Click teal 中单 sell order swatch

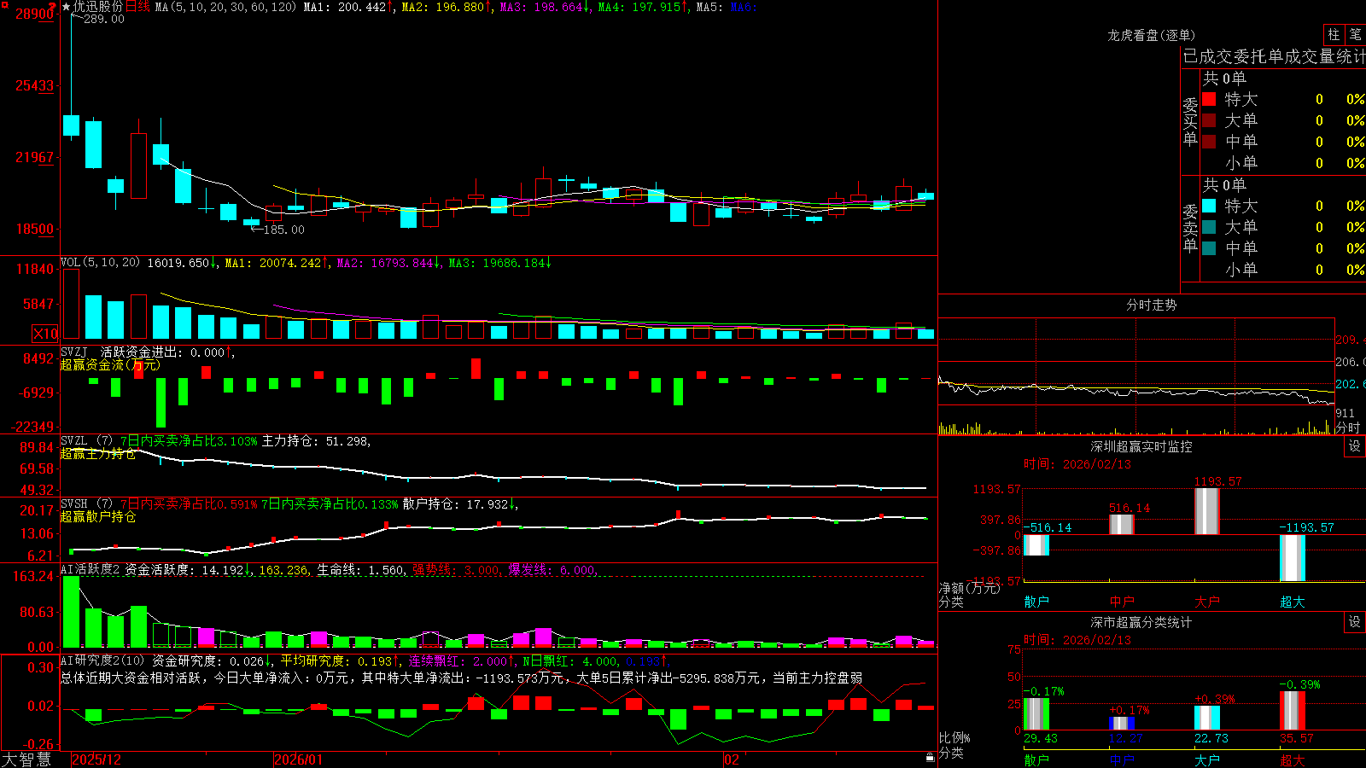[x=1209, y=248]
